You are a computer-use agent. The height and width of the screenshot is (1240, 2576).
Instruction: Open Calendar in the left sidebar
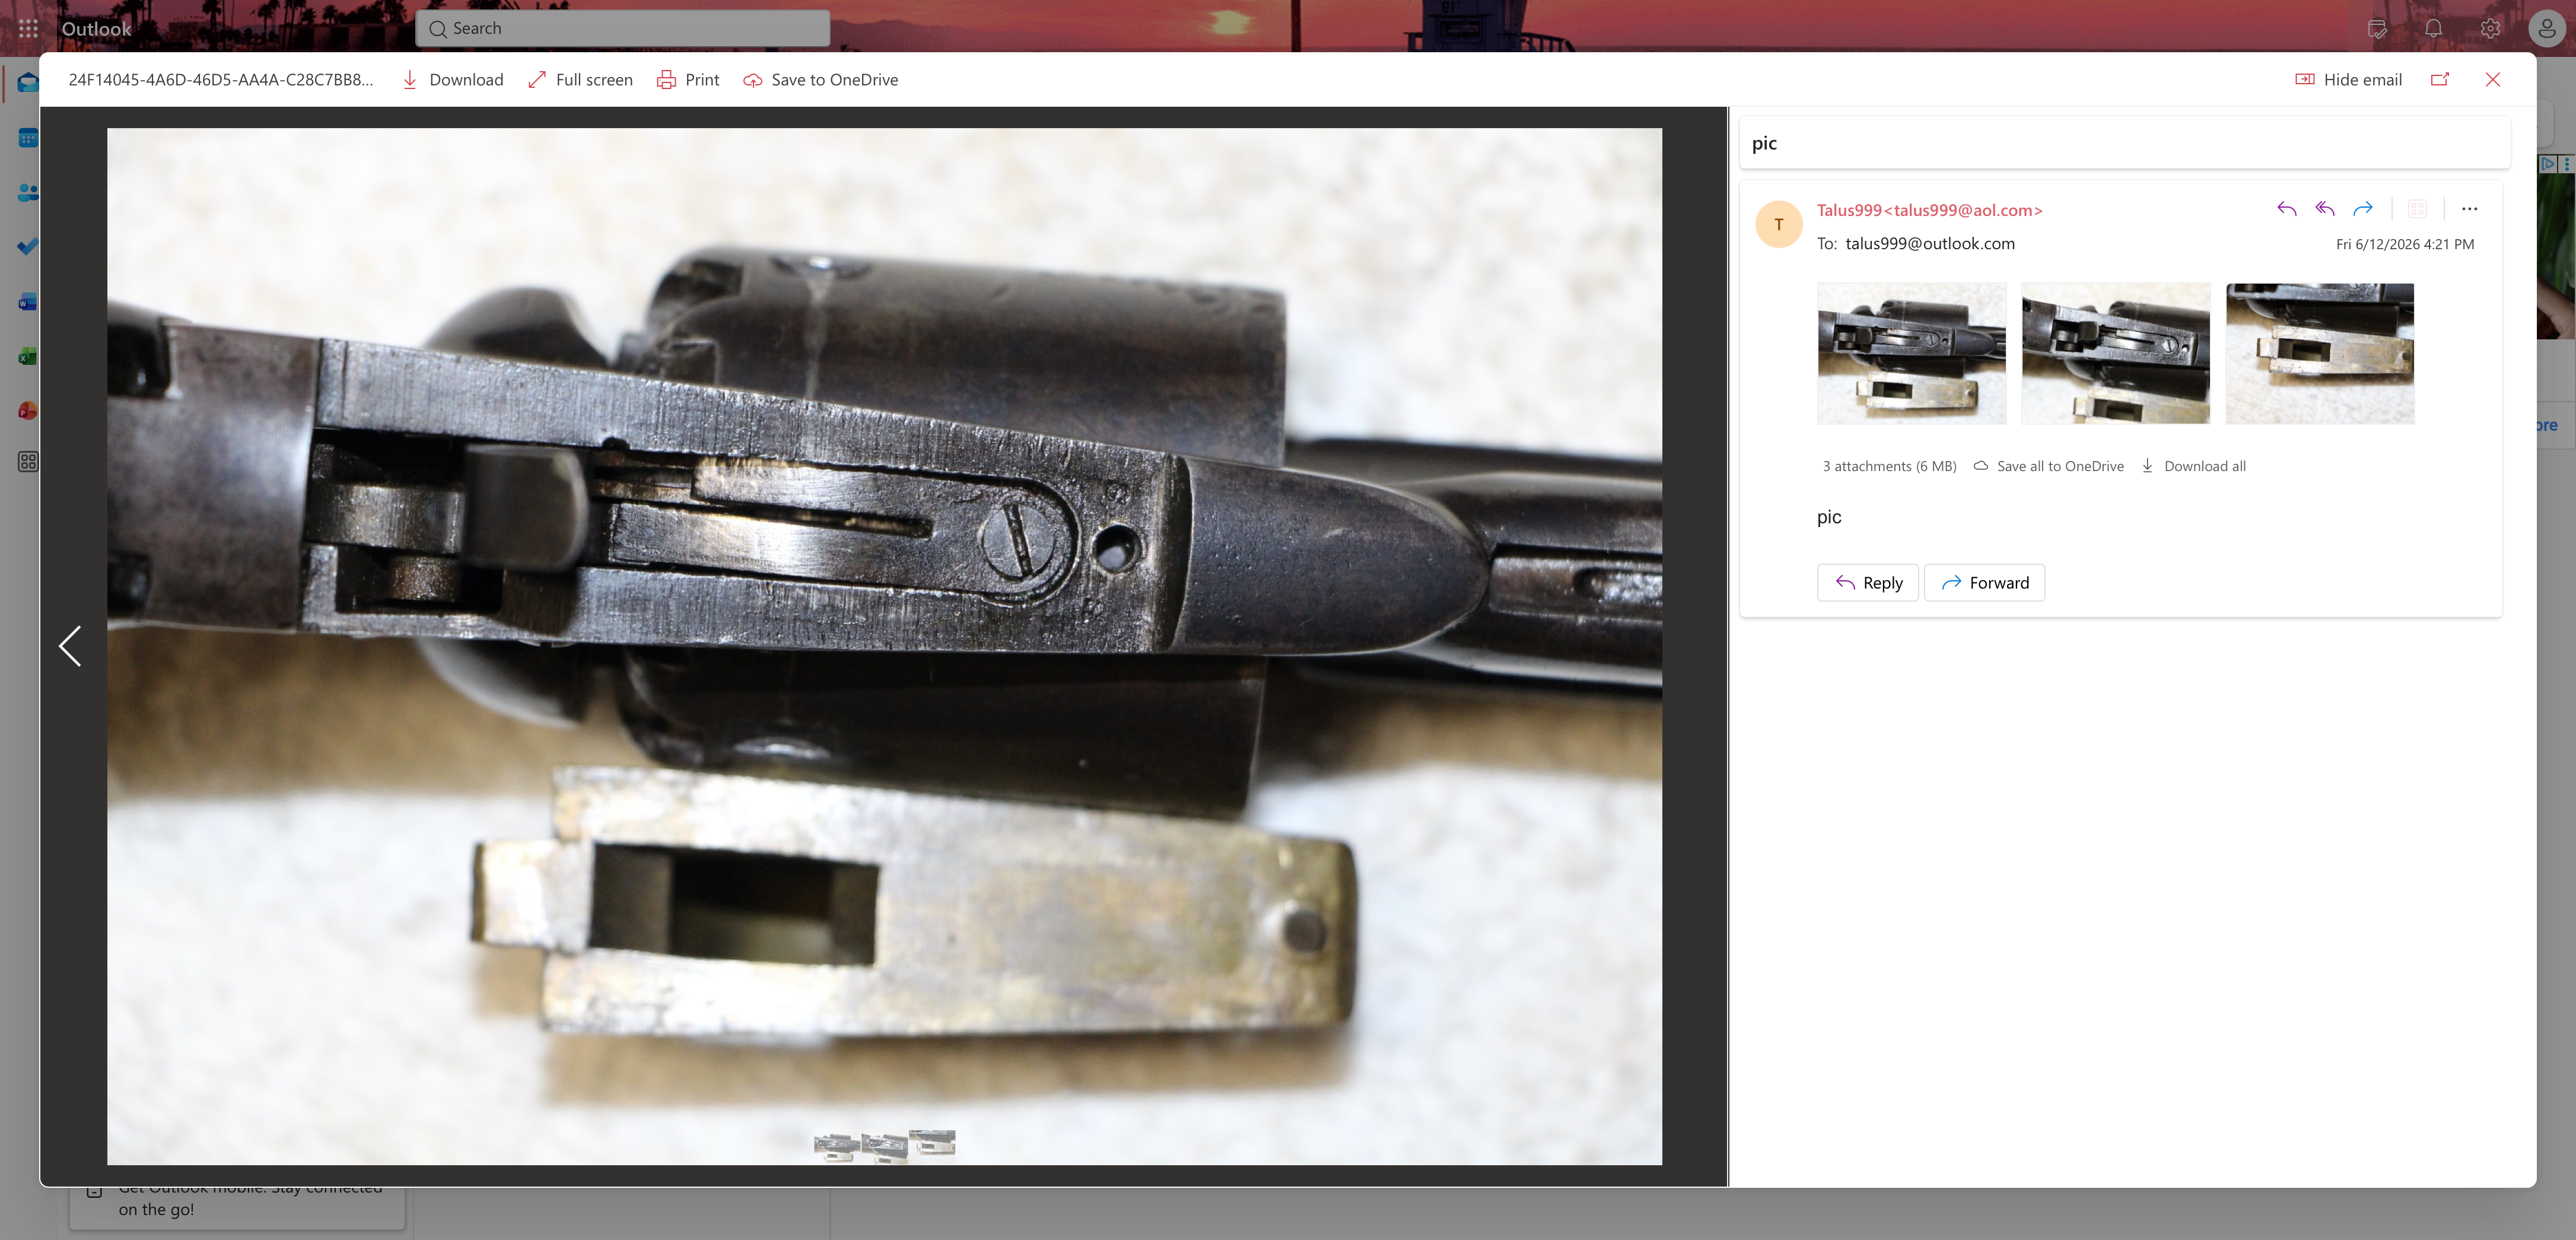[x=28, y=138]
